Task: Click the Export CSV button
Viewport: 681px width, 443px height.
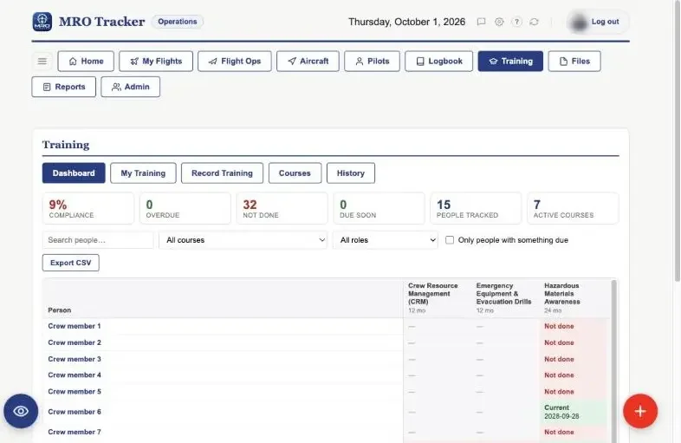Action: click(71, 263)
